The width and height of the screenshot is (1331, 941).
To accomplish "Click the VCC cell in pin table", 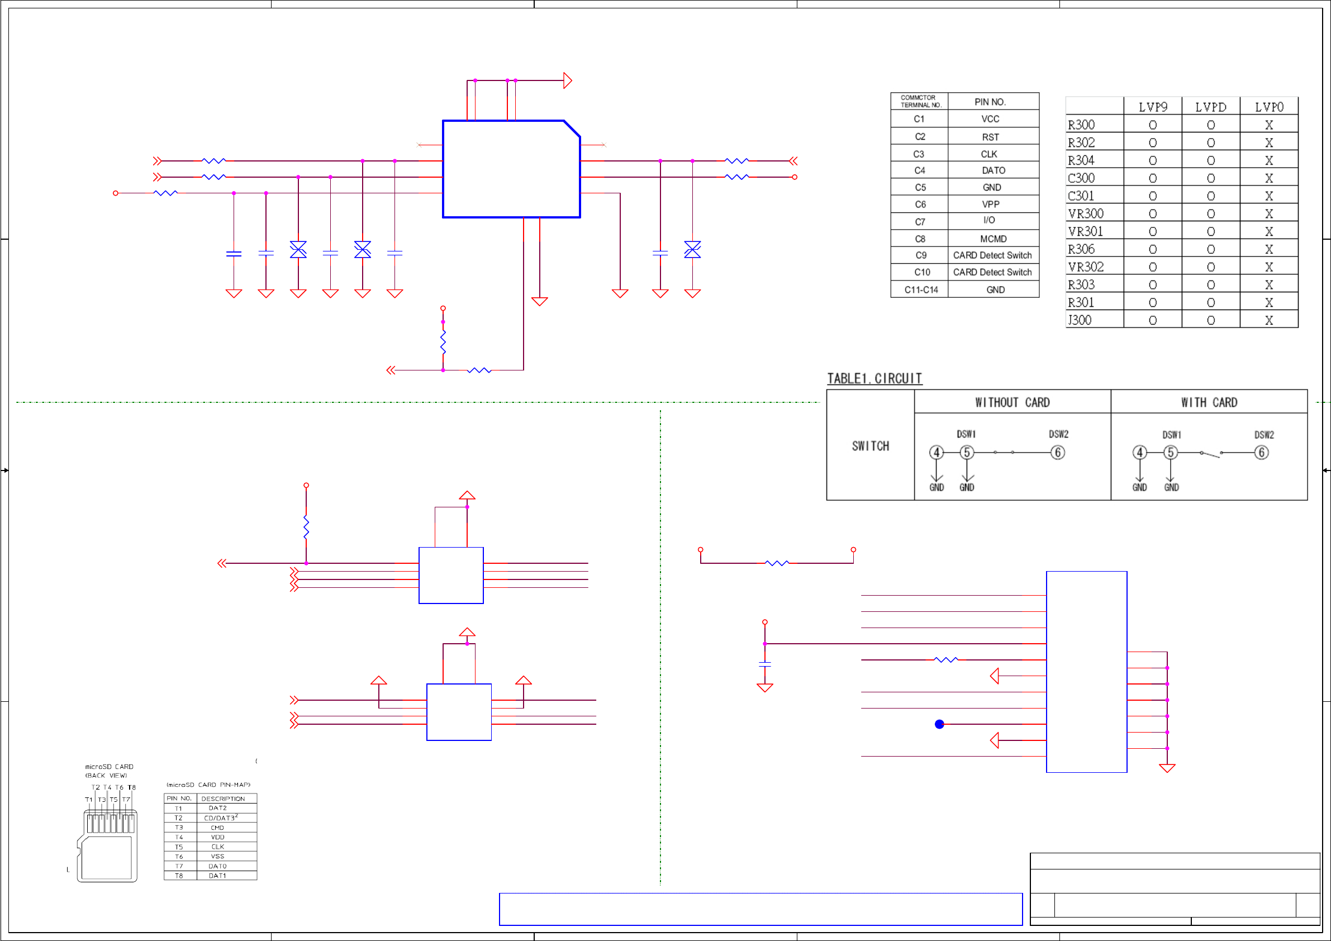I will tap(990, 119).
